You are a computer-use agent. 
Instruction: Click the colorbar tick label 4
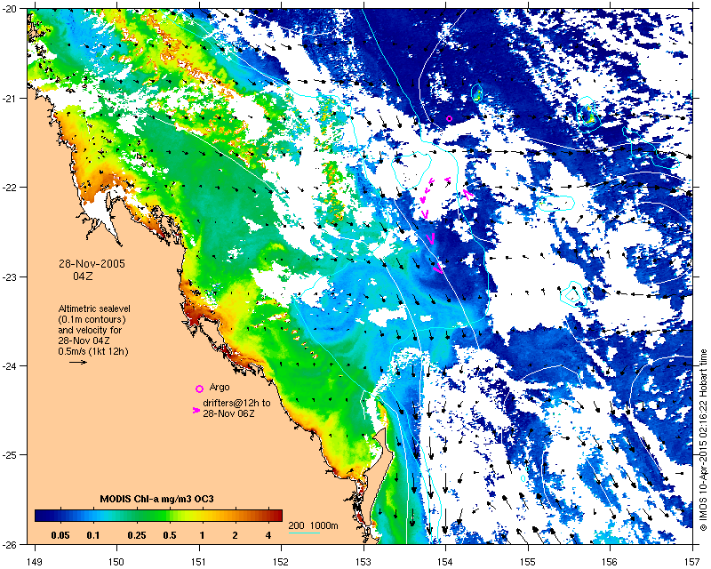pos(268,535)
